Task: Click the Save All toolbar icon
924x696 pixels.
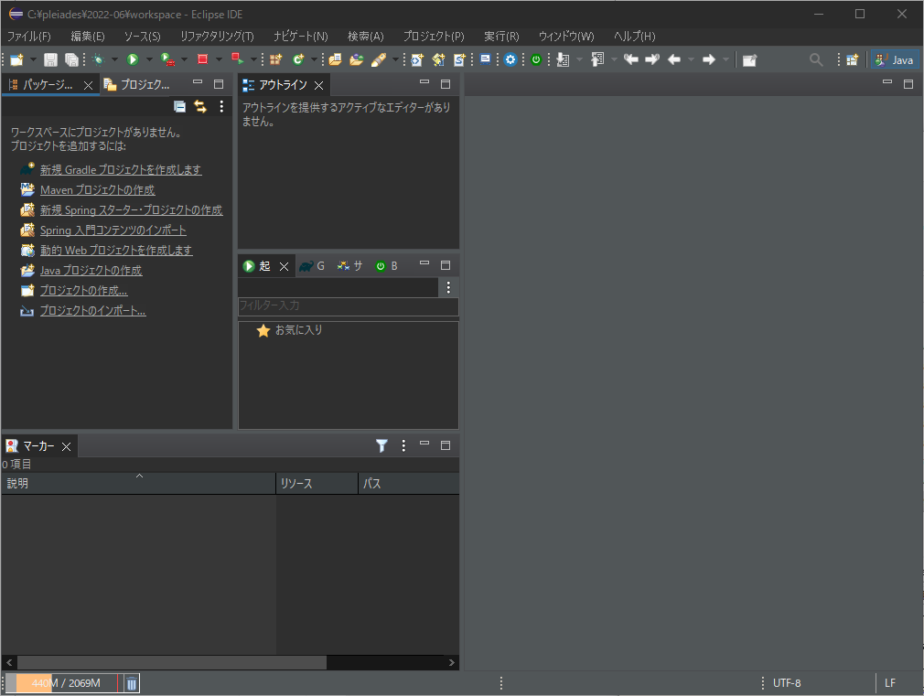Action: pos(72,59)
